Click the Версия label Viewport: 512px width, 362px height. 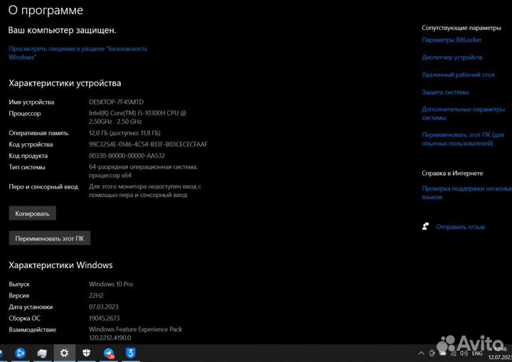[19, 295]
